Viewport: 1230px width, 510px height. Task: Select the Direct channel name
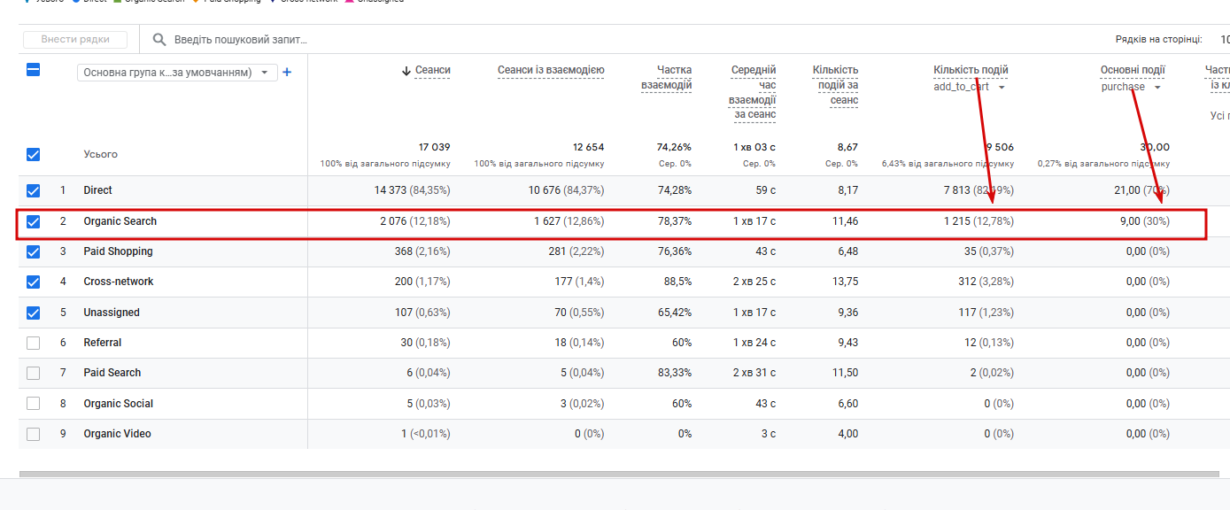pyautogui.click(x=97, y=190)
